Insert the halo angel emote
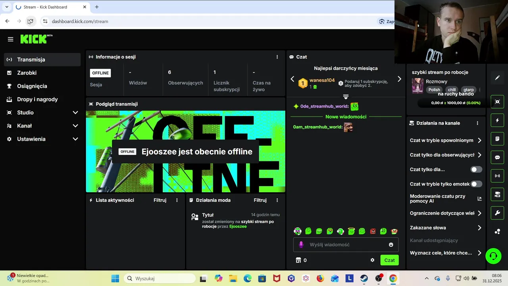The image size is (508, 286). [x=351, y=231]
